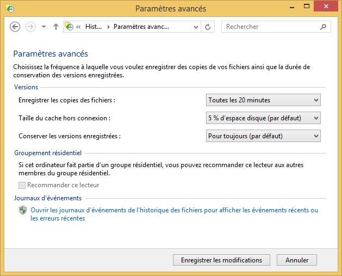The image size is (342, 276).
Task: Click the "Paramètres avancés" page heading
Action: point(51,54)
